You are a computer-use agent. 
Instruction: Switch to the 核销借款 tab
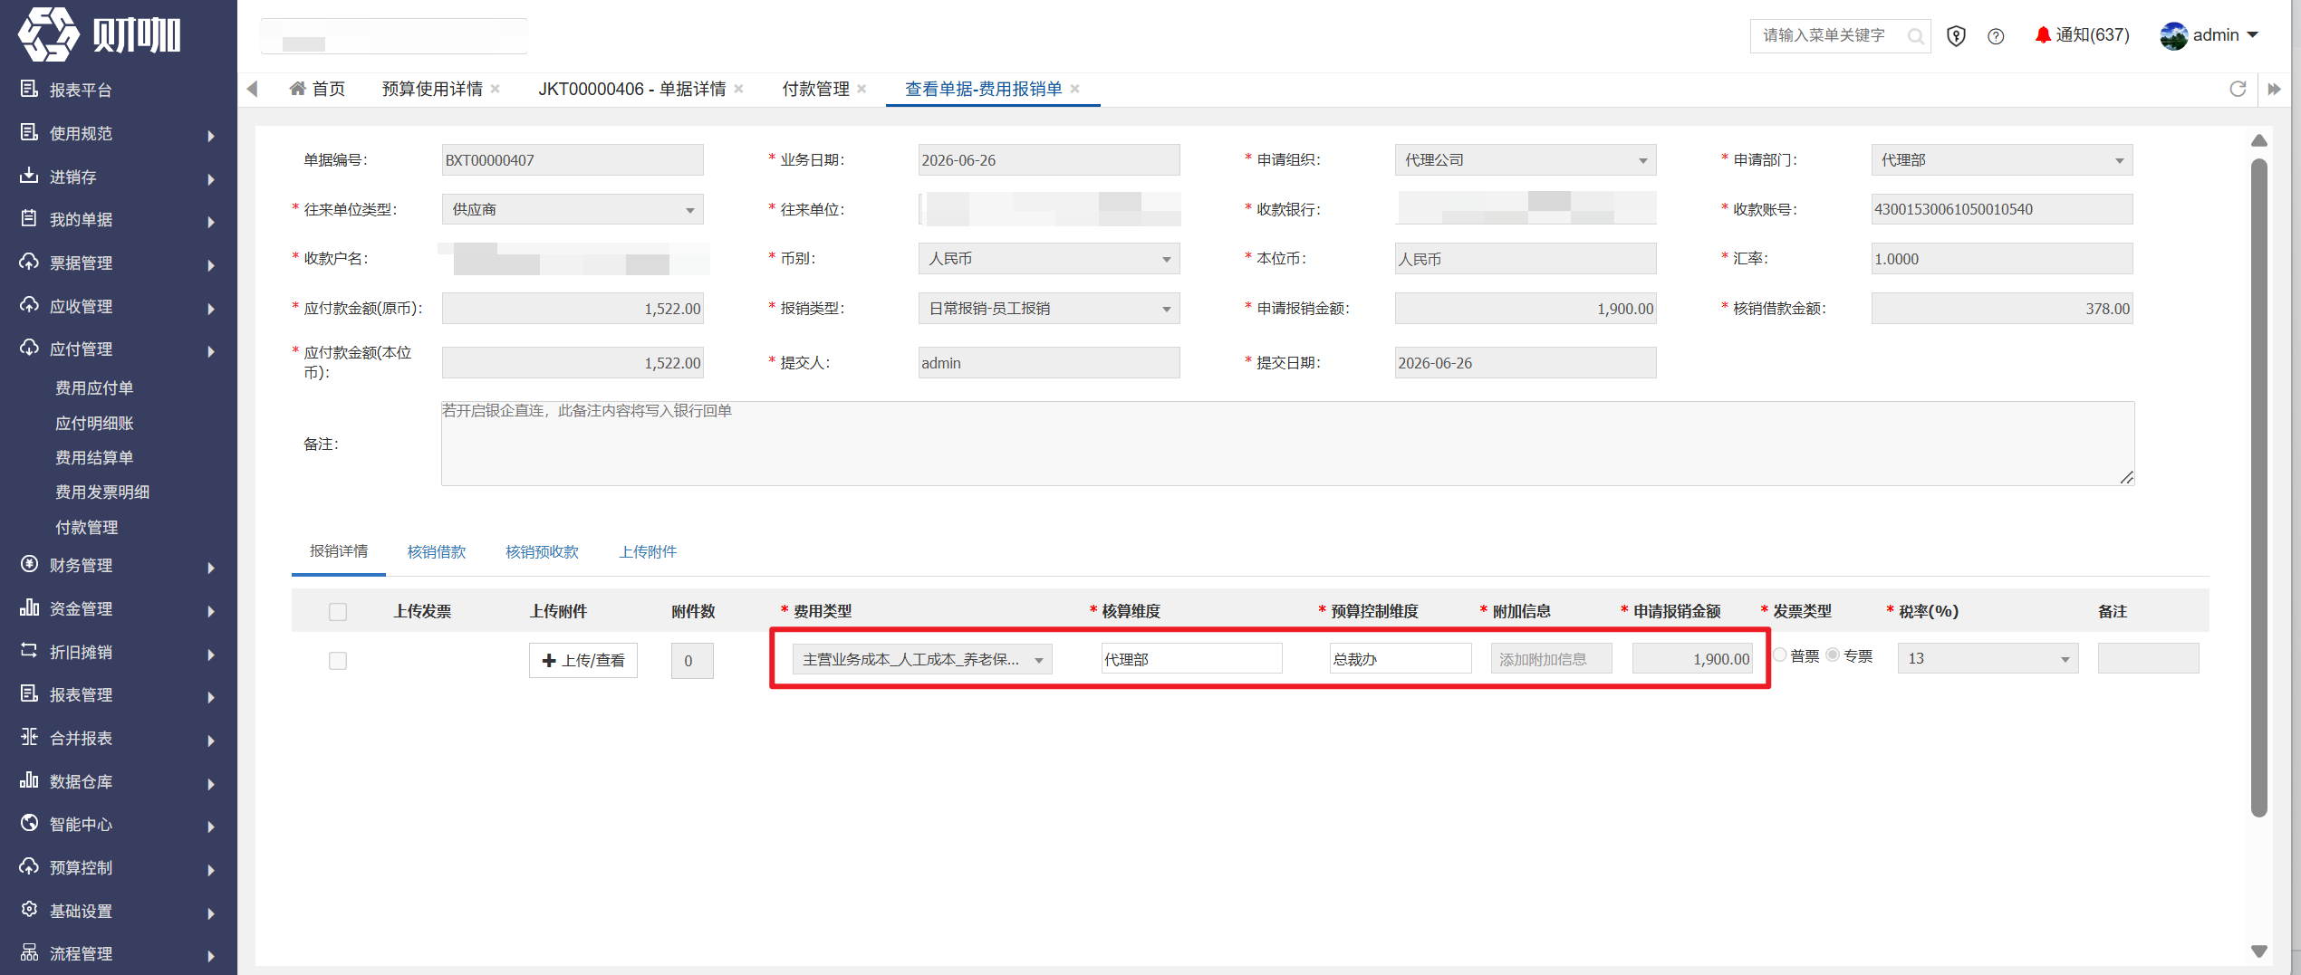pyautogui.click(x=437, y=551)
